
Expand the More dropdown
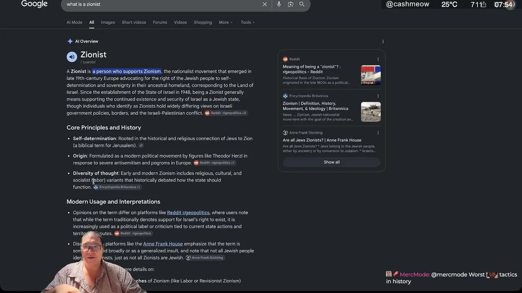coord(226,22)
